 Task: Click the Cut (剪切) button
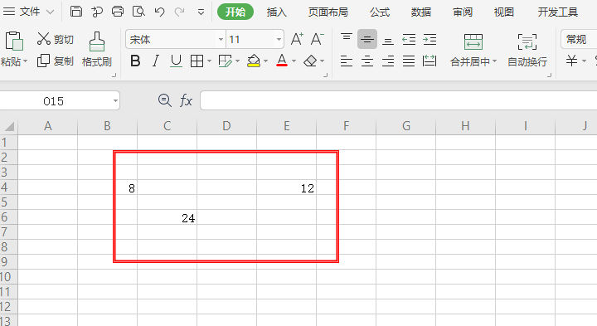(x=56, y=39)
